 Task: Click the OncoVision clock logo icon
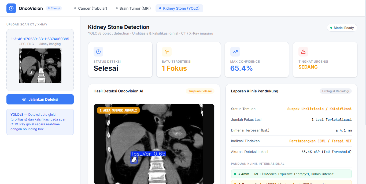11,8
